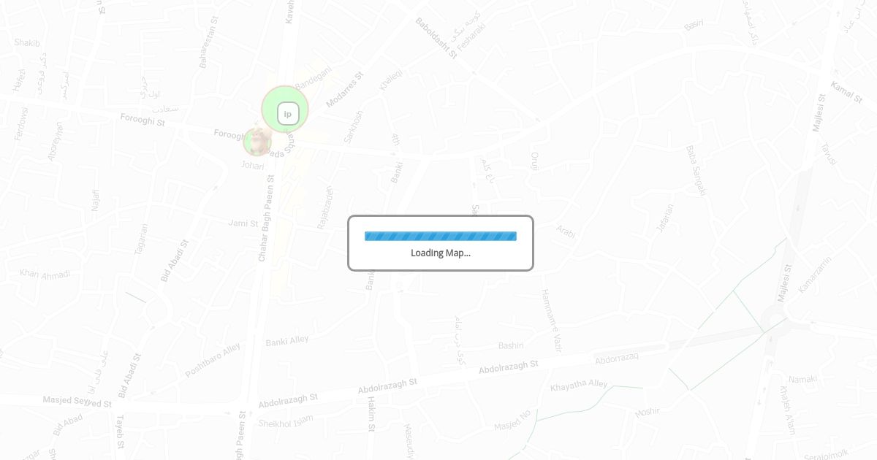Viewport: 877px width, 460px height.
Task: Click the 'Loading Map...' status text
Action: tap(441, 253)
